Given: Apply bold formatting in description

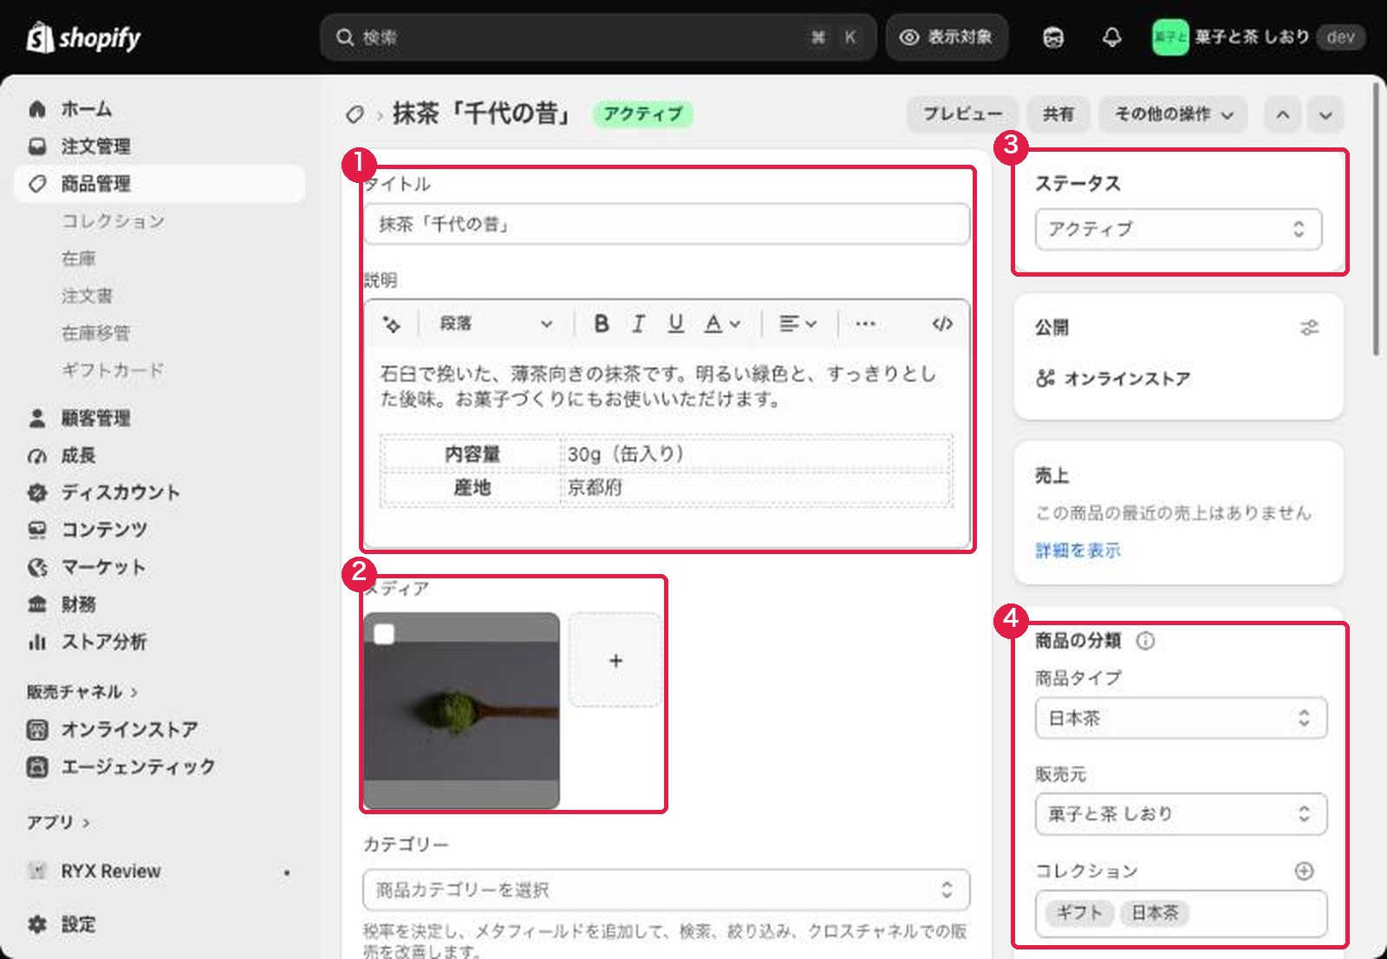Looking at the screenshot, I should pos(601,323).
